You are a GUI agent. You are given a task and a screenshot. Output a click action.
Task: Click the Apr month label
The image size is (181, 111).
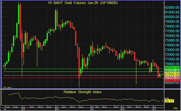pos(92,109)
